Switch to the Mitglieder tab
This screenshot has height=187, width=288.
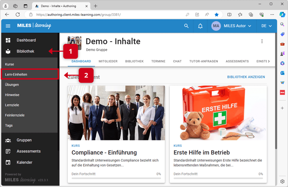coord(108,61)
